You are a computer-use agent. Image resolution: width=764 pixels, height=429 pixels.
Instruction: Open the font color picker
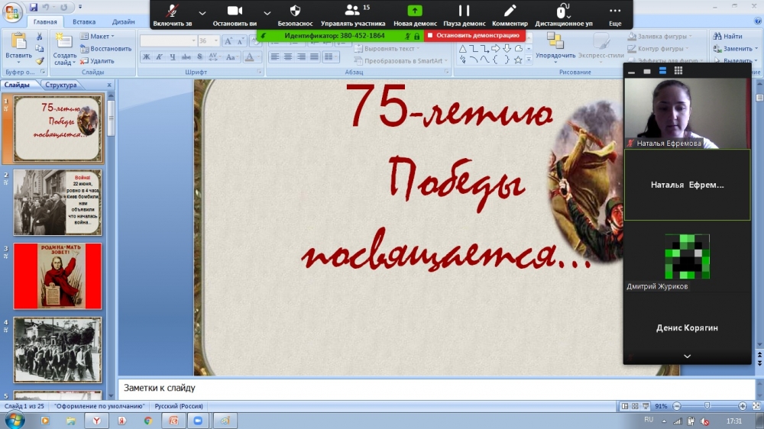pos(251,57)
